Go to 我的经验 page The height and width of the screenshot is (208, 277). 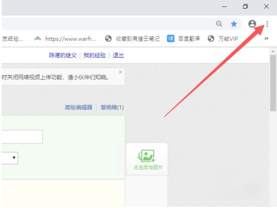click(x=95, y=55)
